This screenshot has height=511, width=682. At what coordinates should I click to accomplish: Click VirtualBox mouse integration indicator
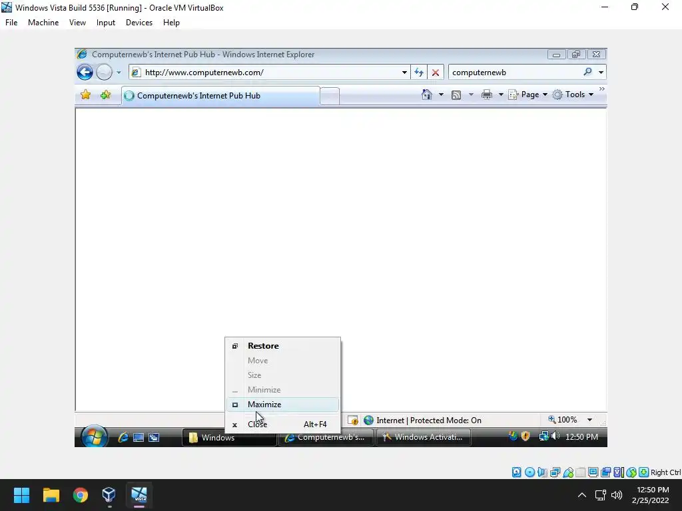pos(631,472)
